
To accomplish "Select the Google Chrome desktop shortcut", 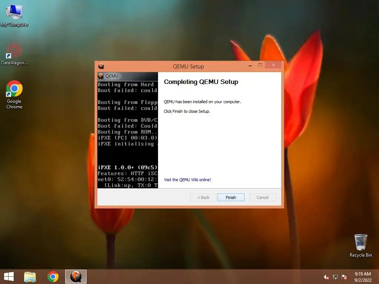I will 14,95.
